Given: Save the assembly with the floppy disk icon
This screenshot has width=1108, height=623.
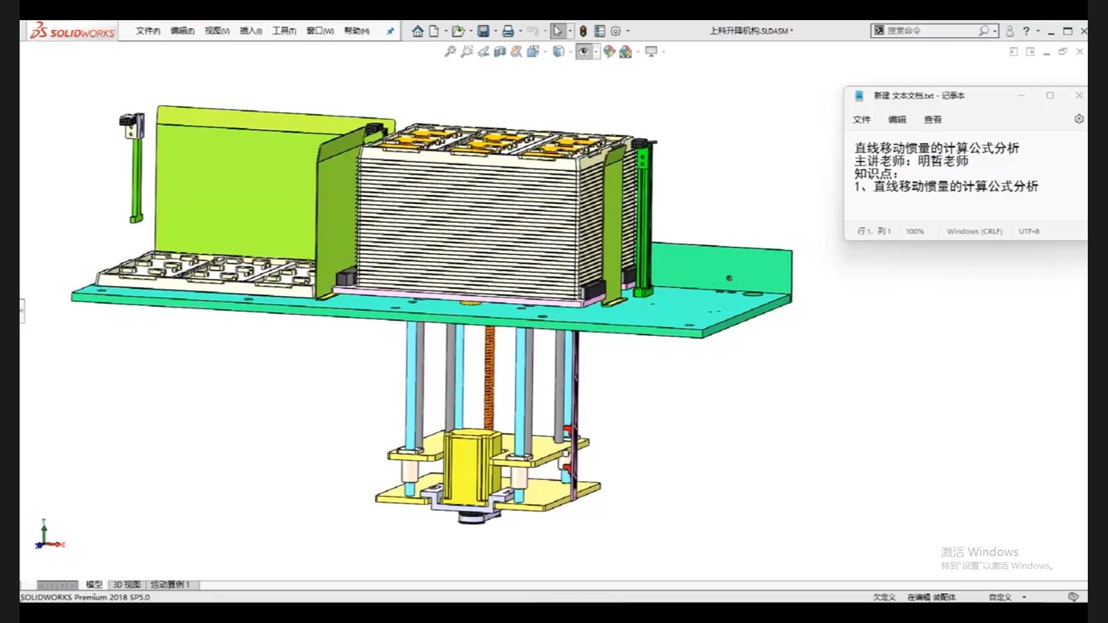Looking at the screenshot, I should tap(484, 31).
